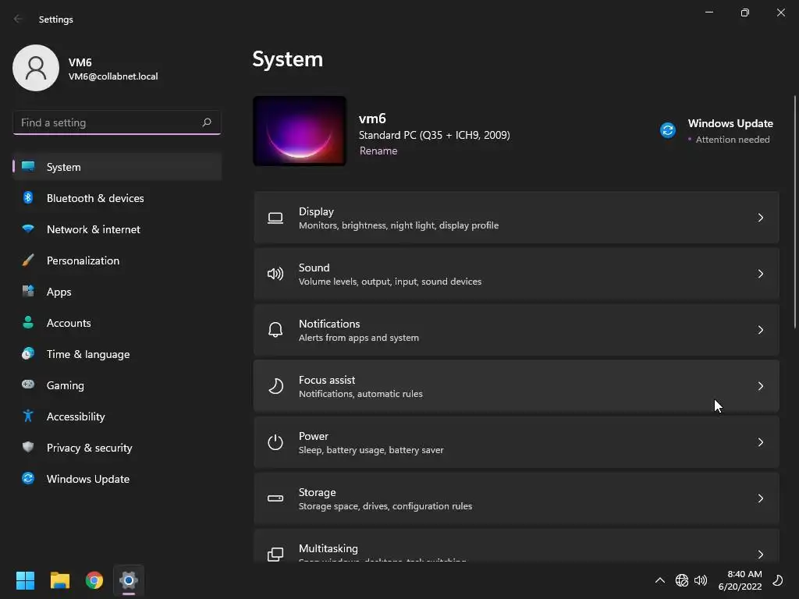Click the focus assist moon in system tray

[778, 580]
